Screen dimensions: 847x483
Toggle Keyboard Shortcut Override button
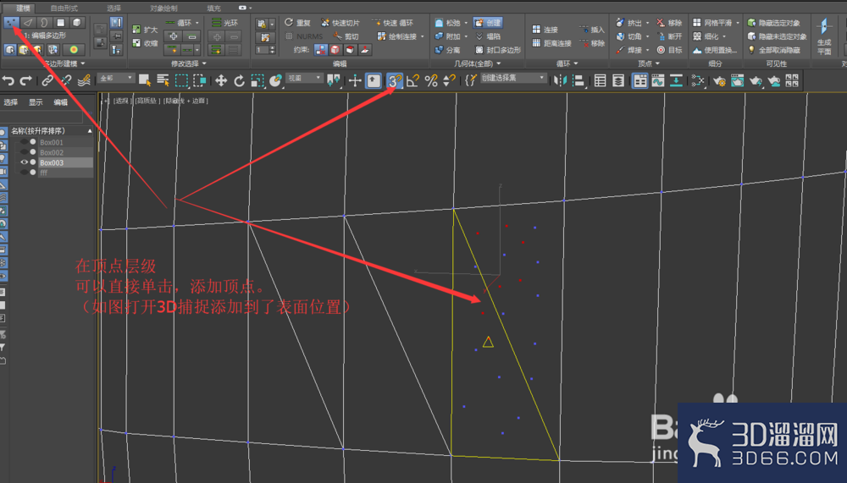coord(374,81)
